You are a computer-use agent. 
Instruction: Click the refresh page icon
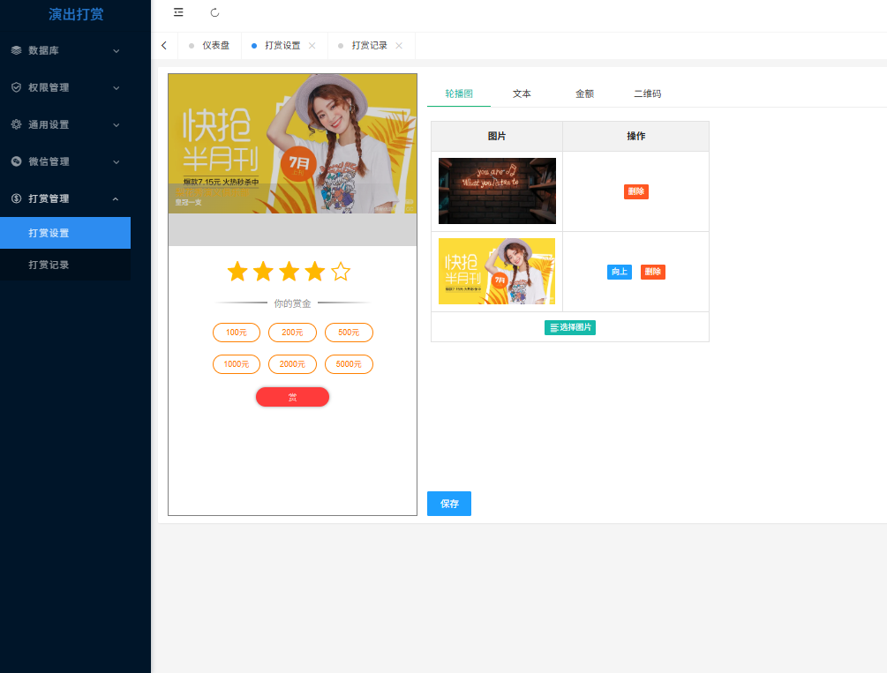tap(214, 12)
